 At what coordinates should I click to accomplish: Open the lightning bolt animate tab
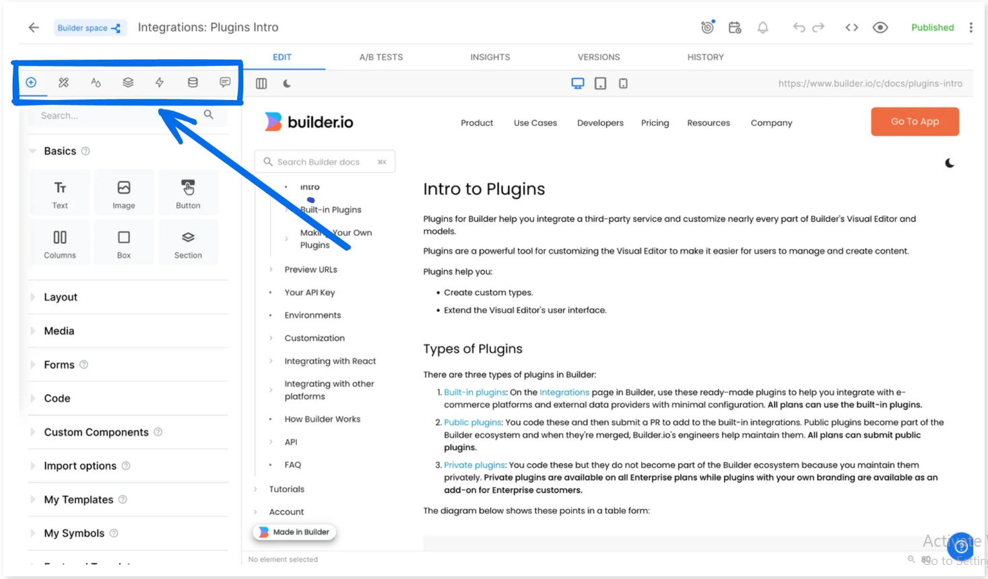(x=160, y=82)
